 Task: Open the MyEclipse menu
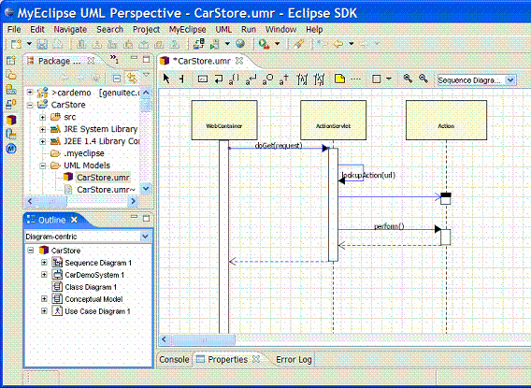(187, 30)
